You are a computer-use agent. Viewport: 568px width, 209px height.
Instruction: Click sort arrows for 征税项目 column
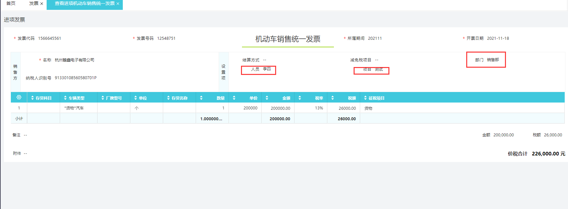coord(365,98)
